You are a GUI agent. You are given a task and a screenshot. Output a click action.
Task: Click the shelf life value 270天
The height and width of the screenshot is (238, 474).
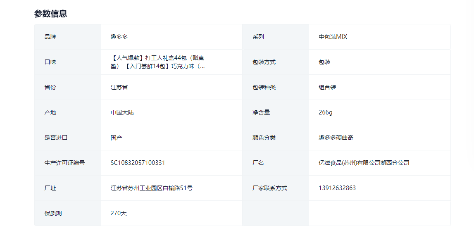tap(119, 213)
